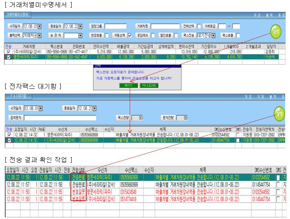Toggle SMS checkbox on 01032544582 row in FAX대기함

coord(238,135)
